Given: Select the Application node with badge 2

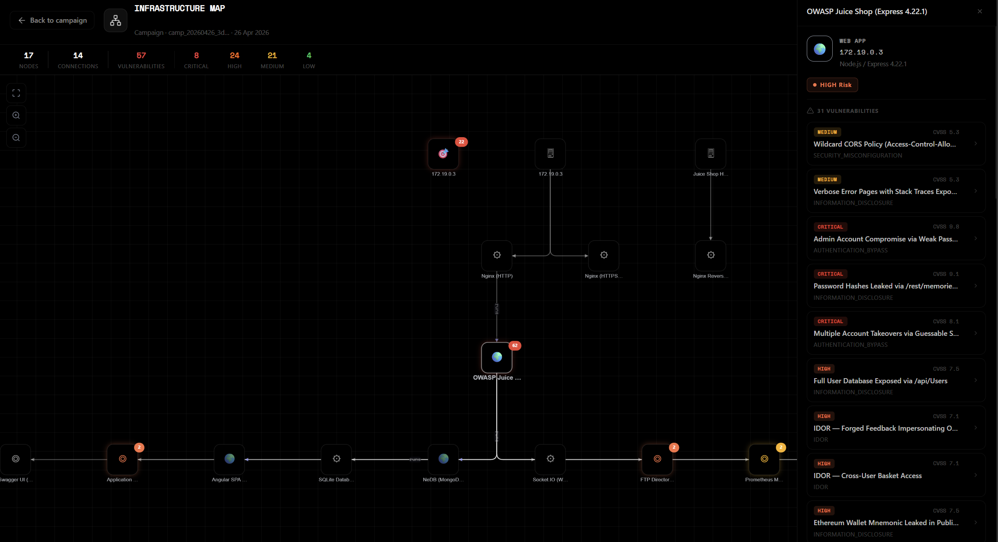Looking at the screenshot, I should point(123,459).
